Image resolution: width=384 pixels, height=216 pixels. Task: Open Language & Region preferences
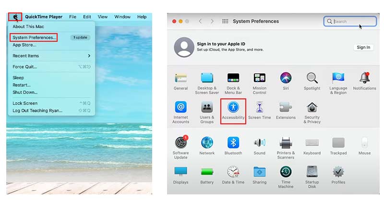tap(338, 84)
